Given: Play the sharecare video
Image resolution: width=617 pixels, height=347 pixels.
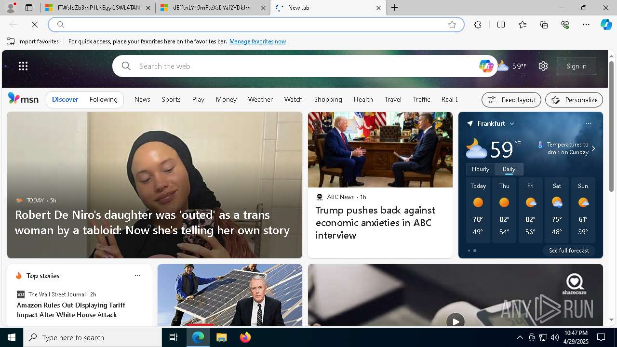Looking at the screenshot, I should point(455,321).
